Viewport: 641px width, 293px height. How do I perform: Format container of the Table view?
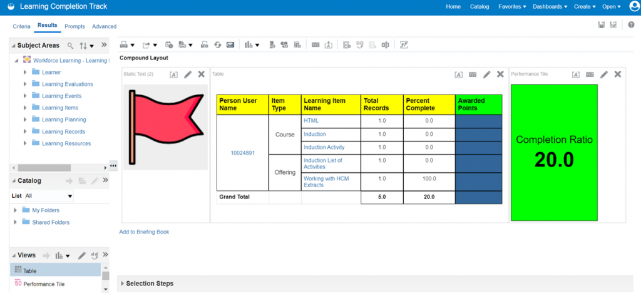click(459, 75)
